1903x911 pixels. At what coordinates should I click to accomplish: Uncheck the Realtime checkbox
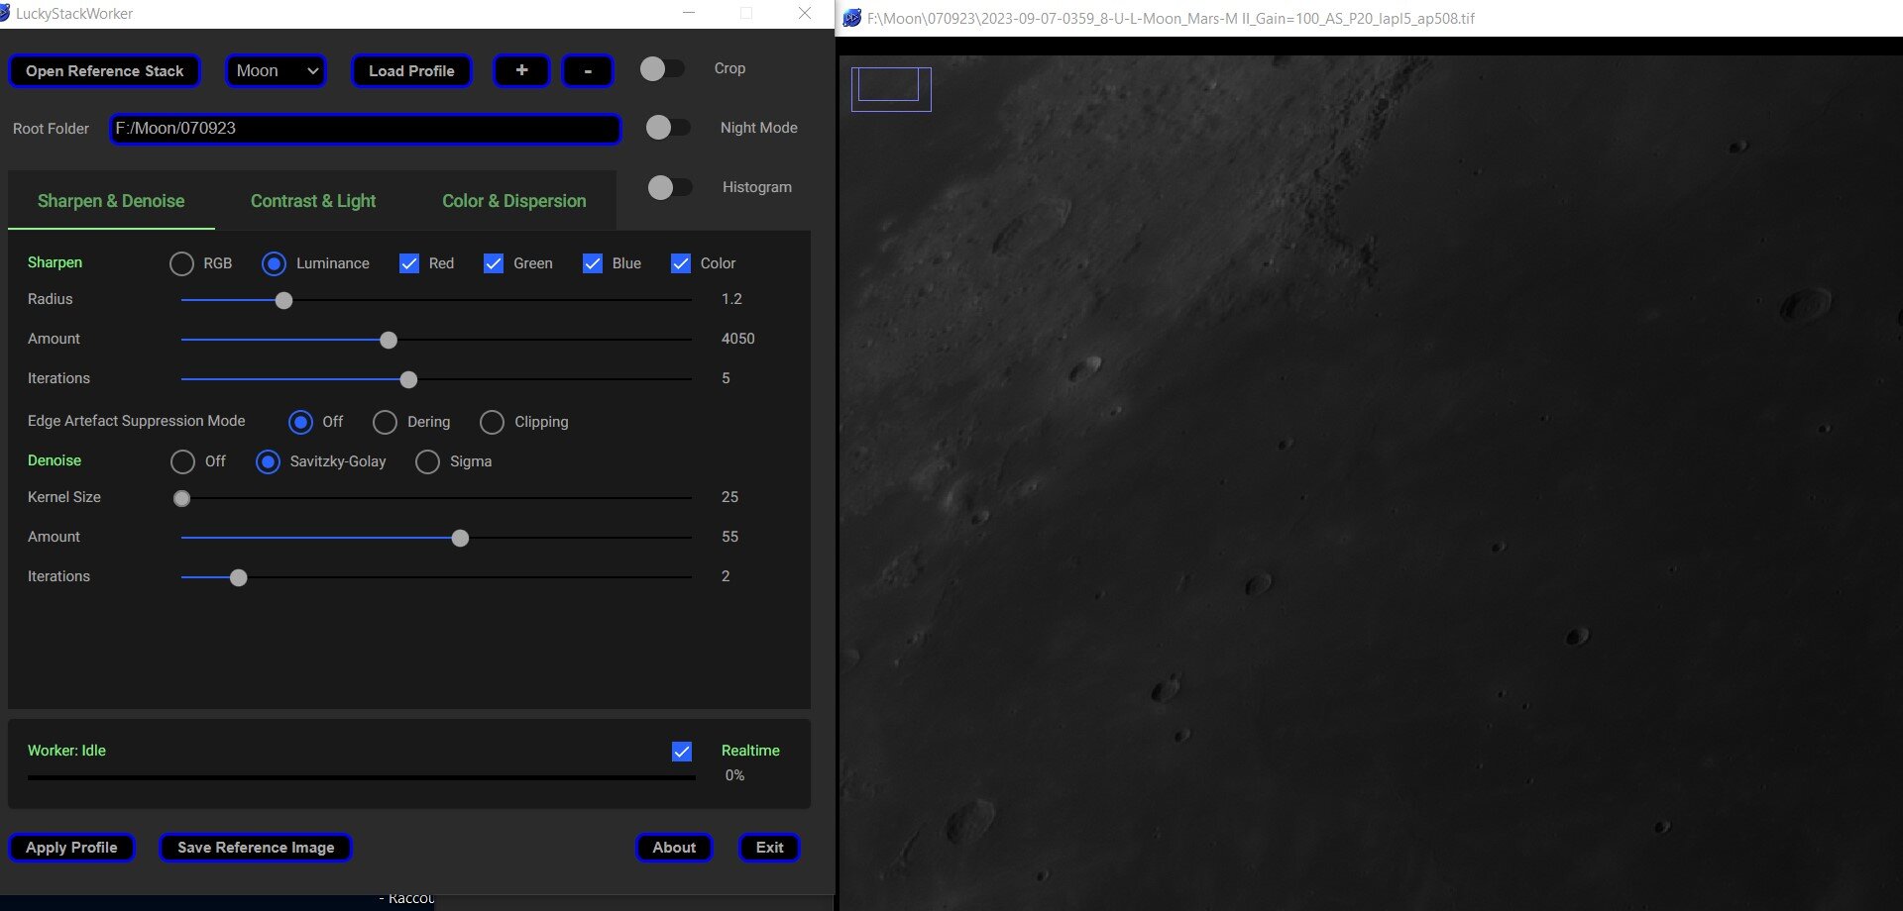[682, 752]
